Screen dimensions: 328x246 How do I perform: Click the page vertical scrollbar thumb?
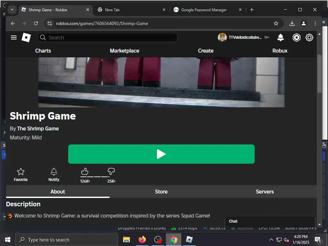pyautogui.click(x=319, y=73)
